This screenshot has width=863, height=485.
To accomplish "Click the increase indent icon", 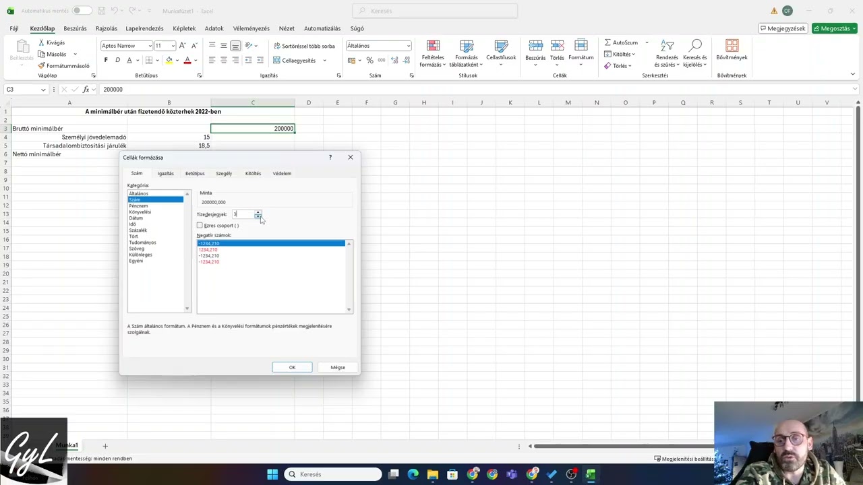I will pyautogui.click(x=260, y=60).
